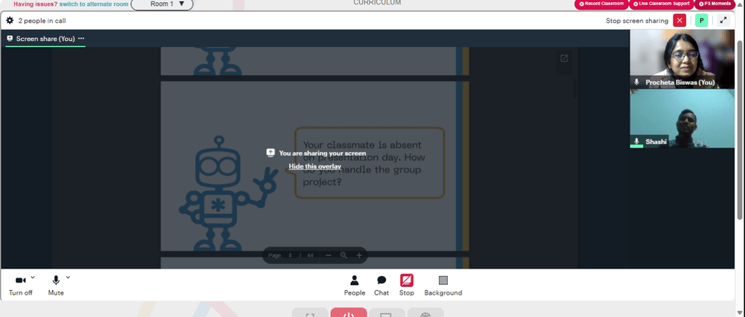Click Live Classroom Support button
This screenshot has height=317, width=745.
(662, 4)
